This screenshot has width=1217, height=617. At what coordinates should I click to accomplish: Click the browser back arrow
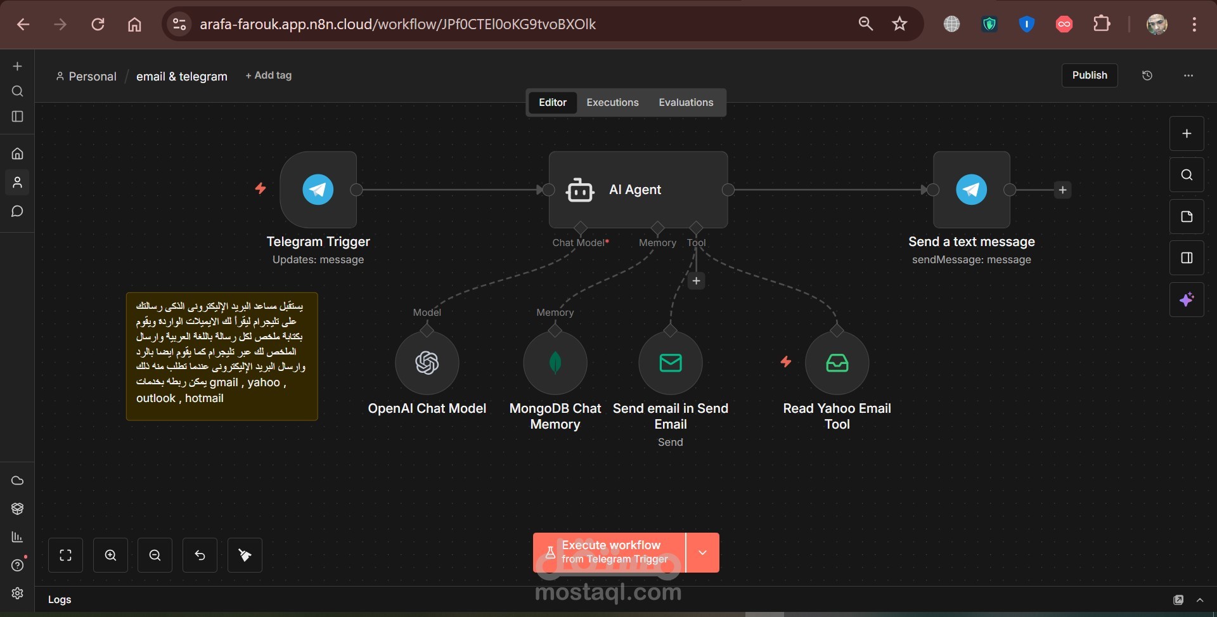point(23,24)
